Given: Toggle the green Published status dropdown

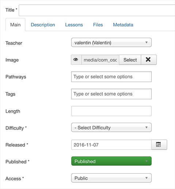Looking at the screenshot, I should coord(111,161).
